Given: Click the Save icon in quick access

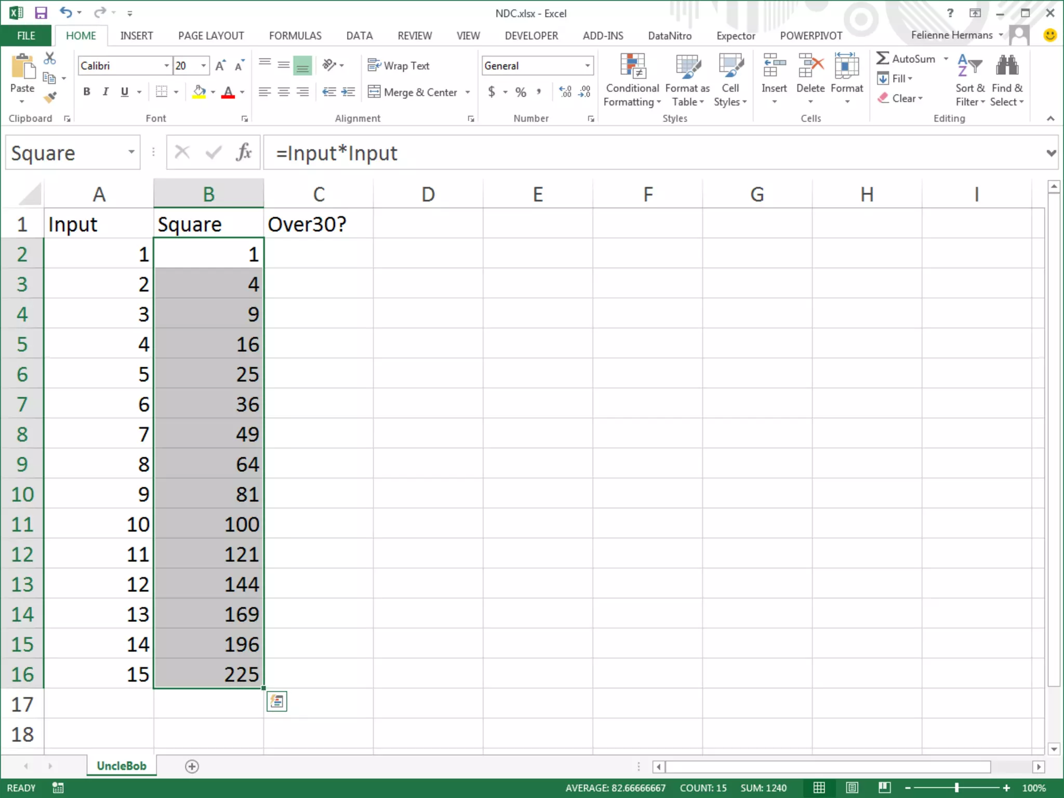Looking at the screenshot, I should point(41,12).
